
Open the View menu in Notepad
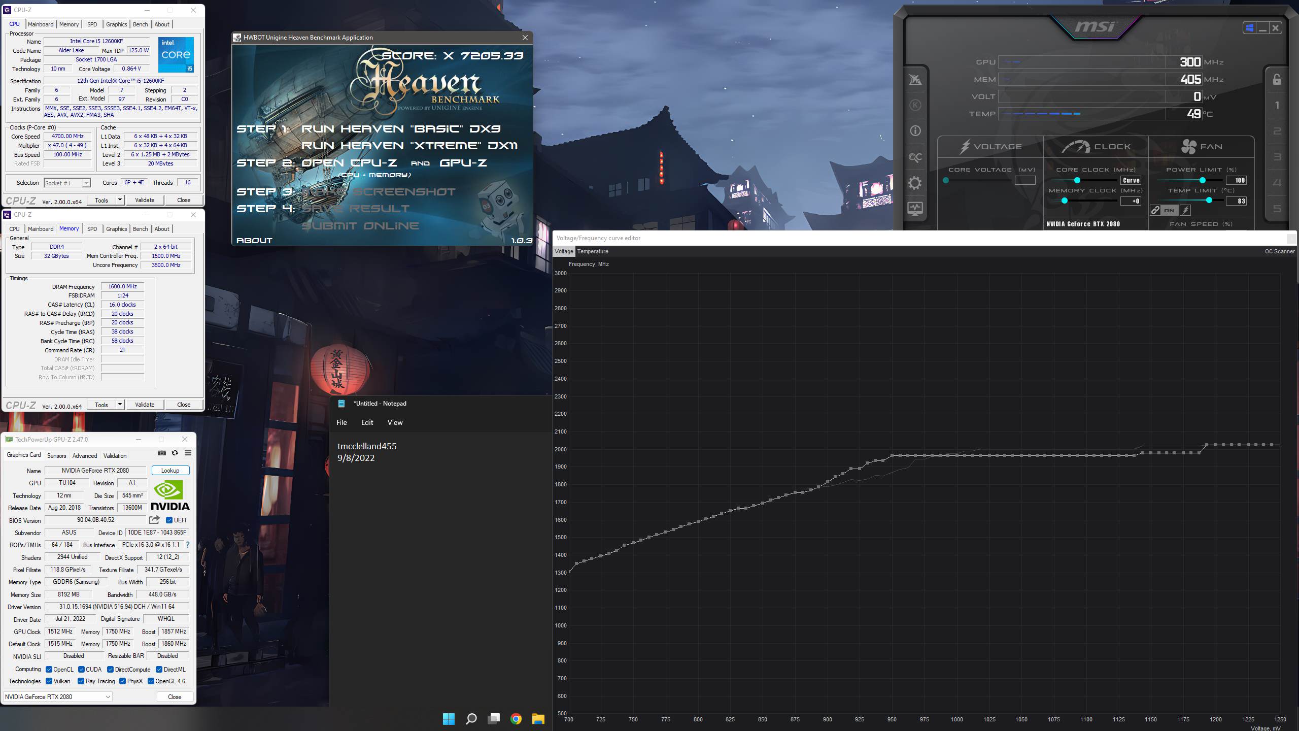point(395,422)
